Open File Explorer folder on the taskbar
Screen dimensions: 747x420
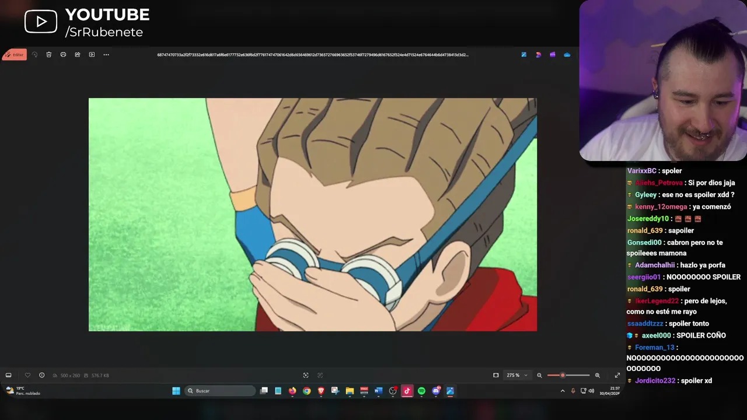(x=350, y=391)
